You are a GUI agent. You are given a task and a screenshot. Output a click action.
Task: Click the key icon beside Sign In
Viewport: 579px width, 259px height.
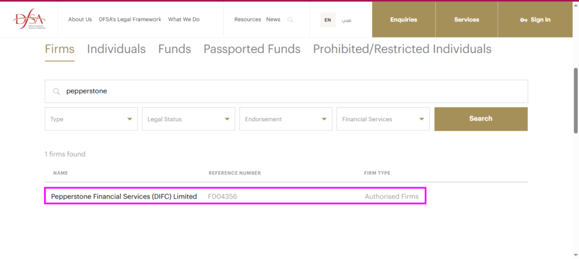point(524,20)
